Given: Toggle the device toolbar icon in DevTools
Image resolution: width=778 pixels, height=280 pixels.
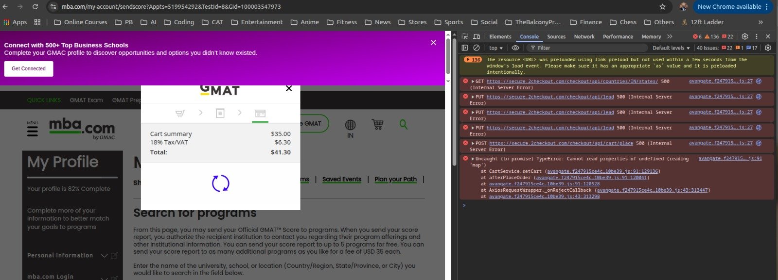Looking at the screenshot, I should pyautogui.click(x=477, y=36).
